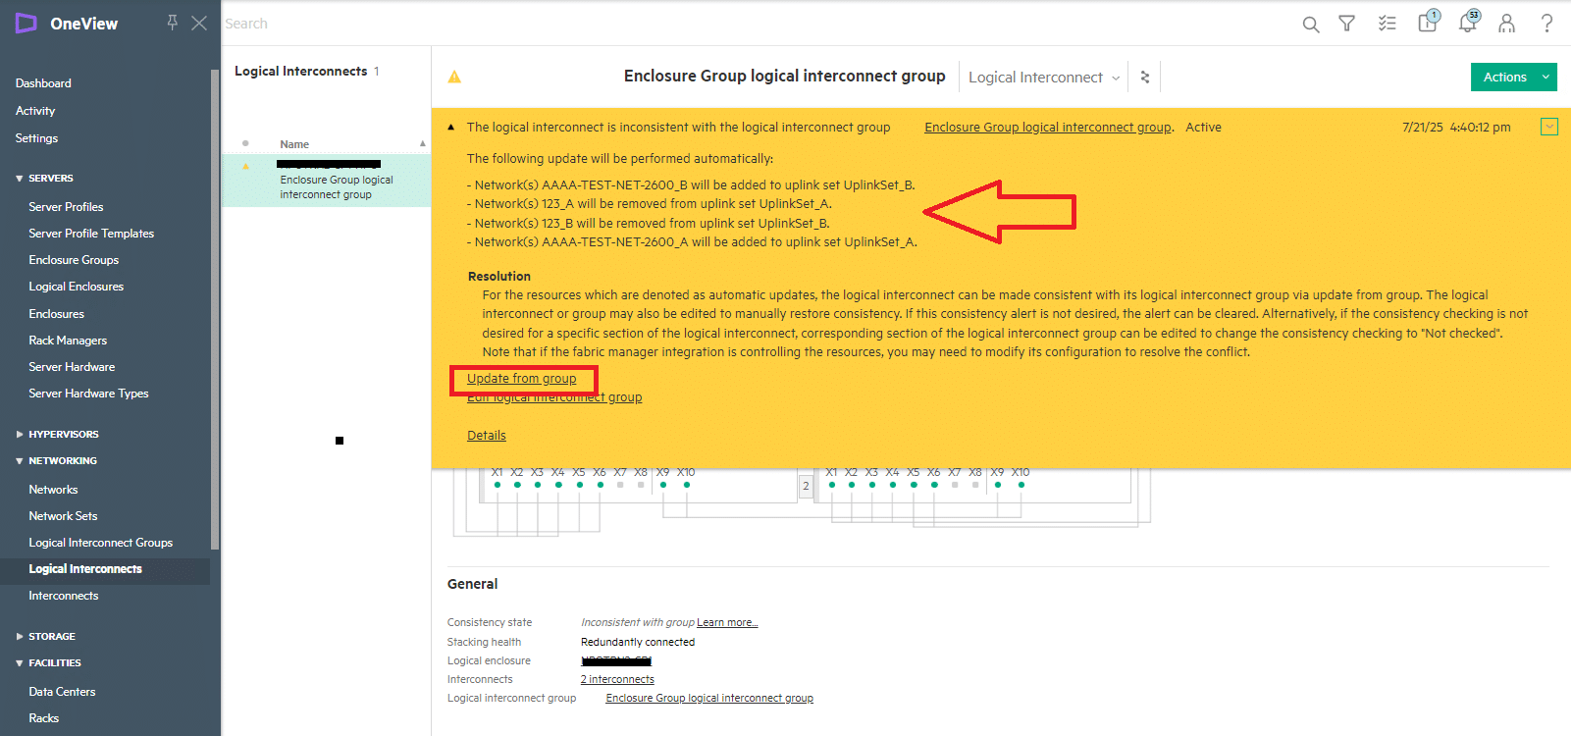Open Server Hardware
This screenshot has height=736, width=1571.
(72, 367)
